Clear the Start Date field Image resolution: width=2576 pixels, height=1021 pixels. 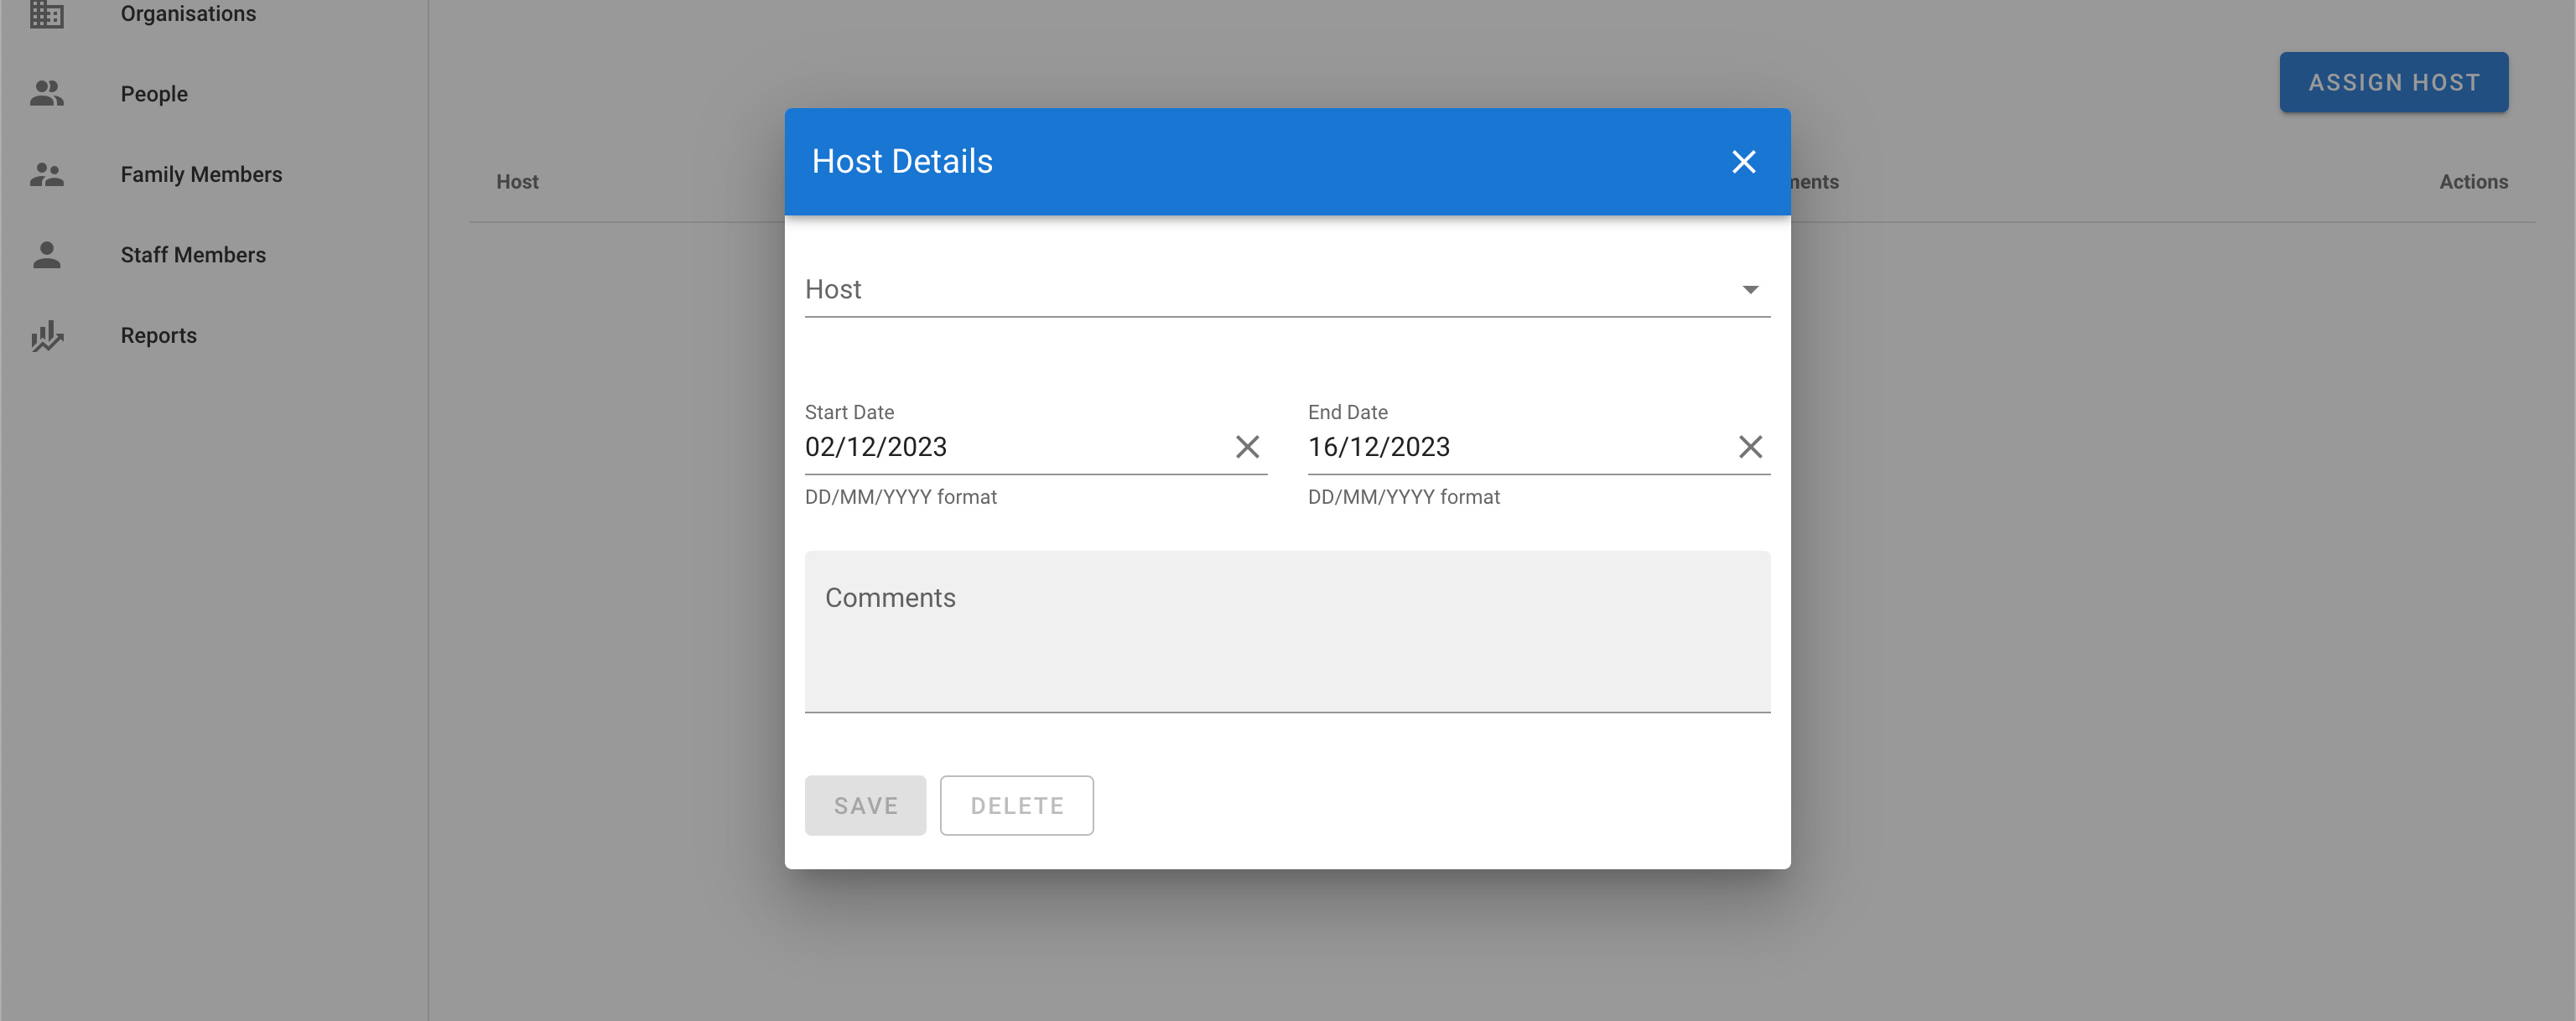click(1246, 447)
